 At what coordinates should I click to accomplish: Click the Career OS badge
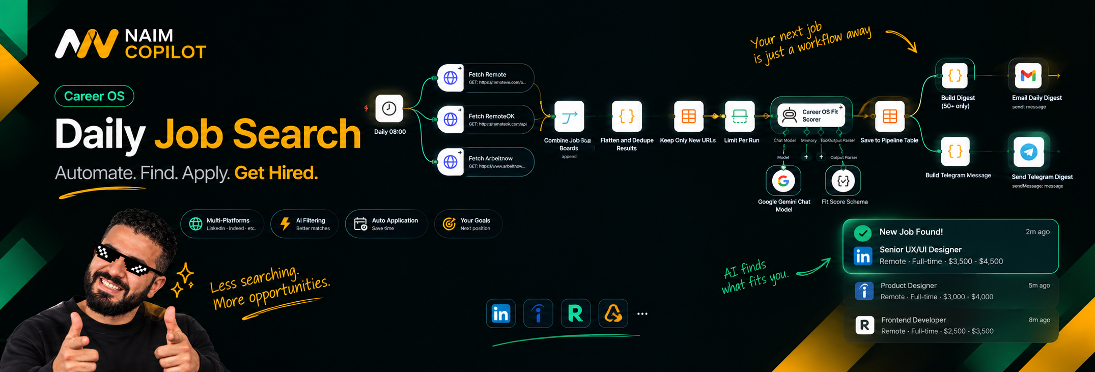[x=94, y=96]
